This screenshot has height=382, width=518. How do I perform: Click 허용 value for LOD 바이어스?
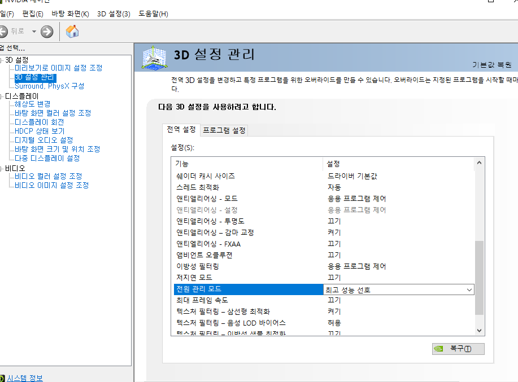click(x=334, y=323)
